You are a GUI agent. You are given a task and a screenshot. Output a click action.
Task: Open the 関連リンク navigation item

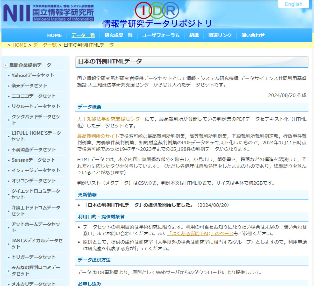220,35
